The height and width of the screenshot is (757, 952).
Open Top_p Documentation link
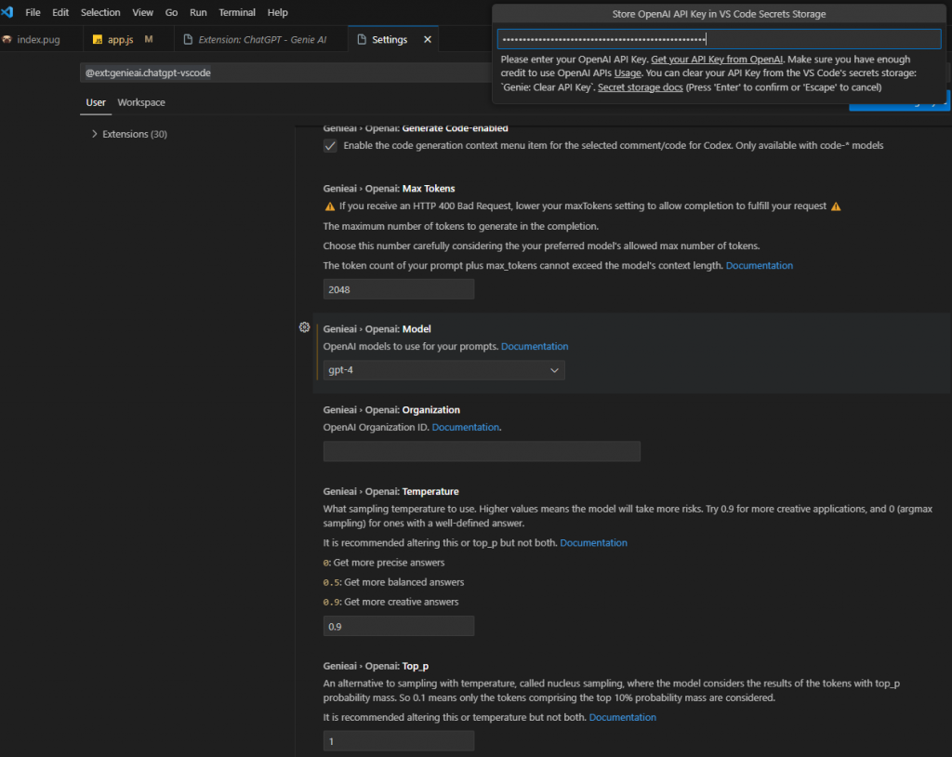pos(622,718)
